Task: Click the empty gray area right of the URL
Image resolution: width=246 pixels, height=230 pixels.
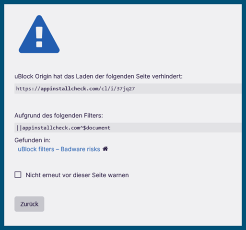Action: 188,89
